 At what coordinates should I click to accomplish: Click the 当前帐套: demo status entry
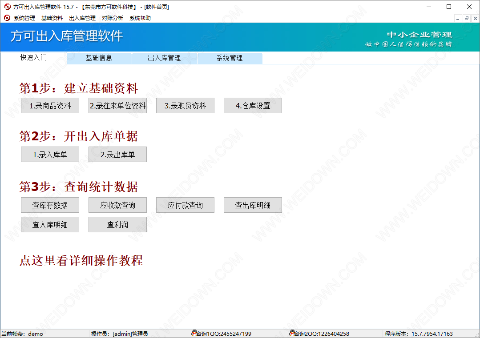22,334
